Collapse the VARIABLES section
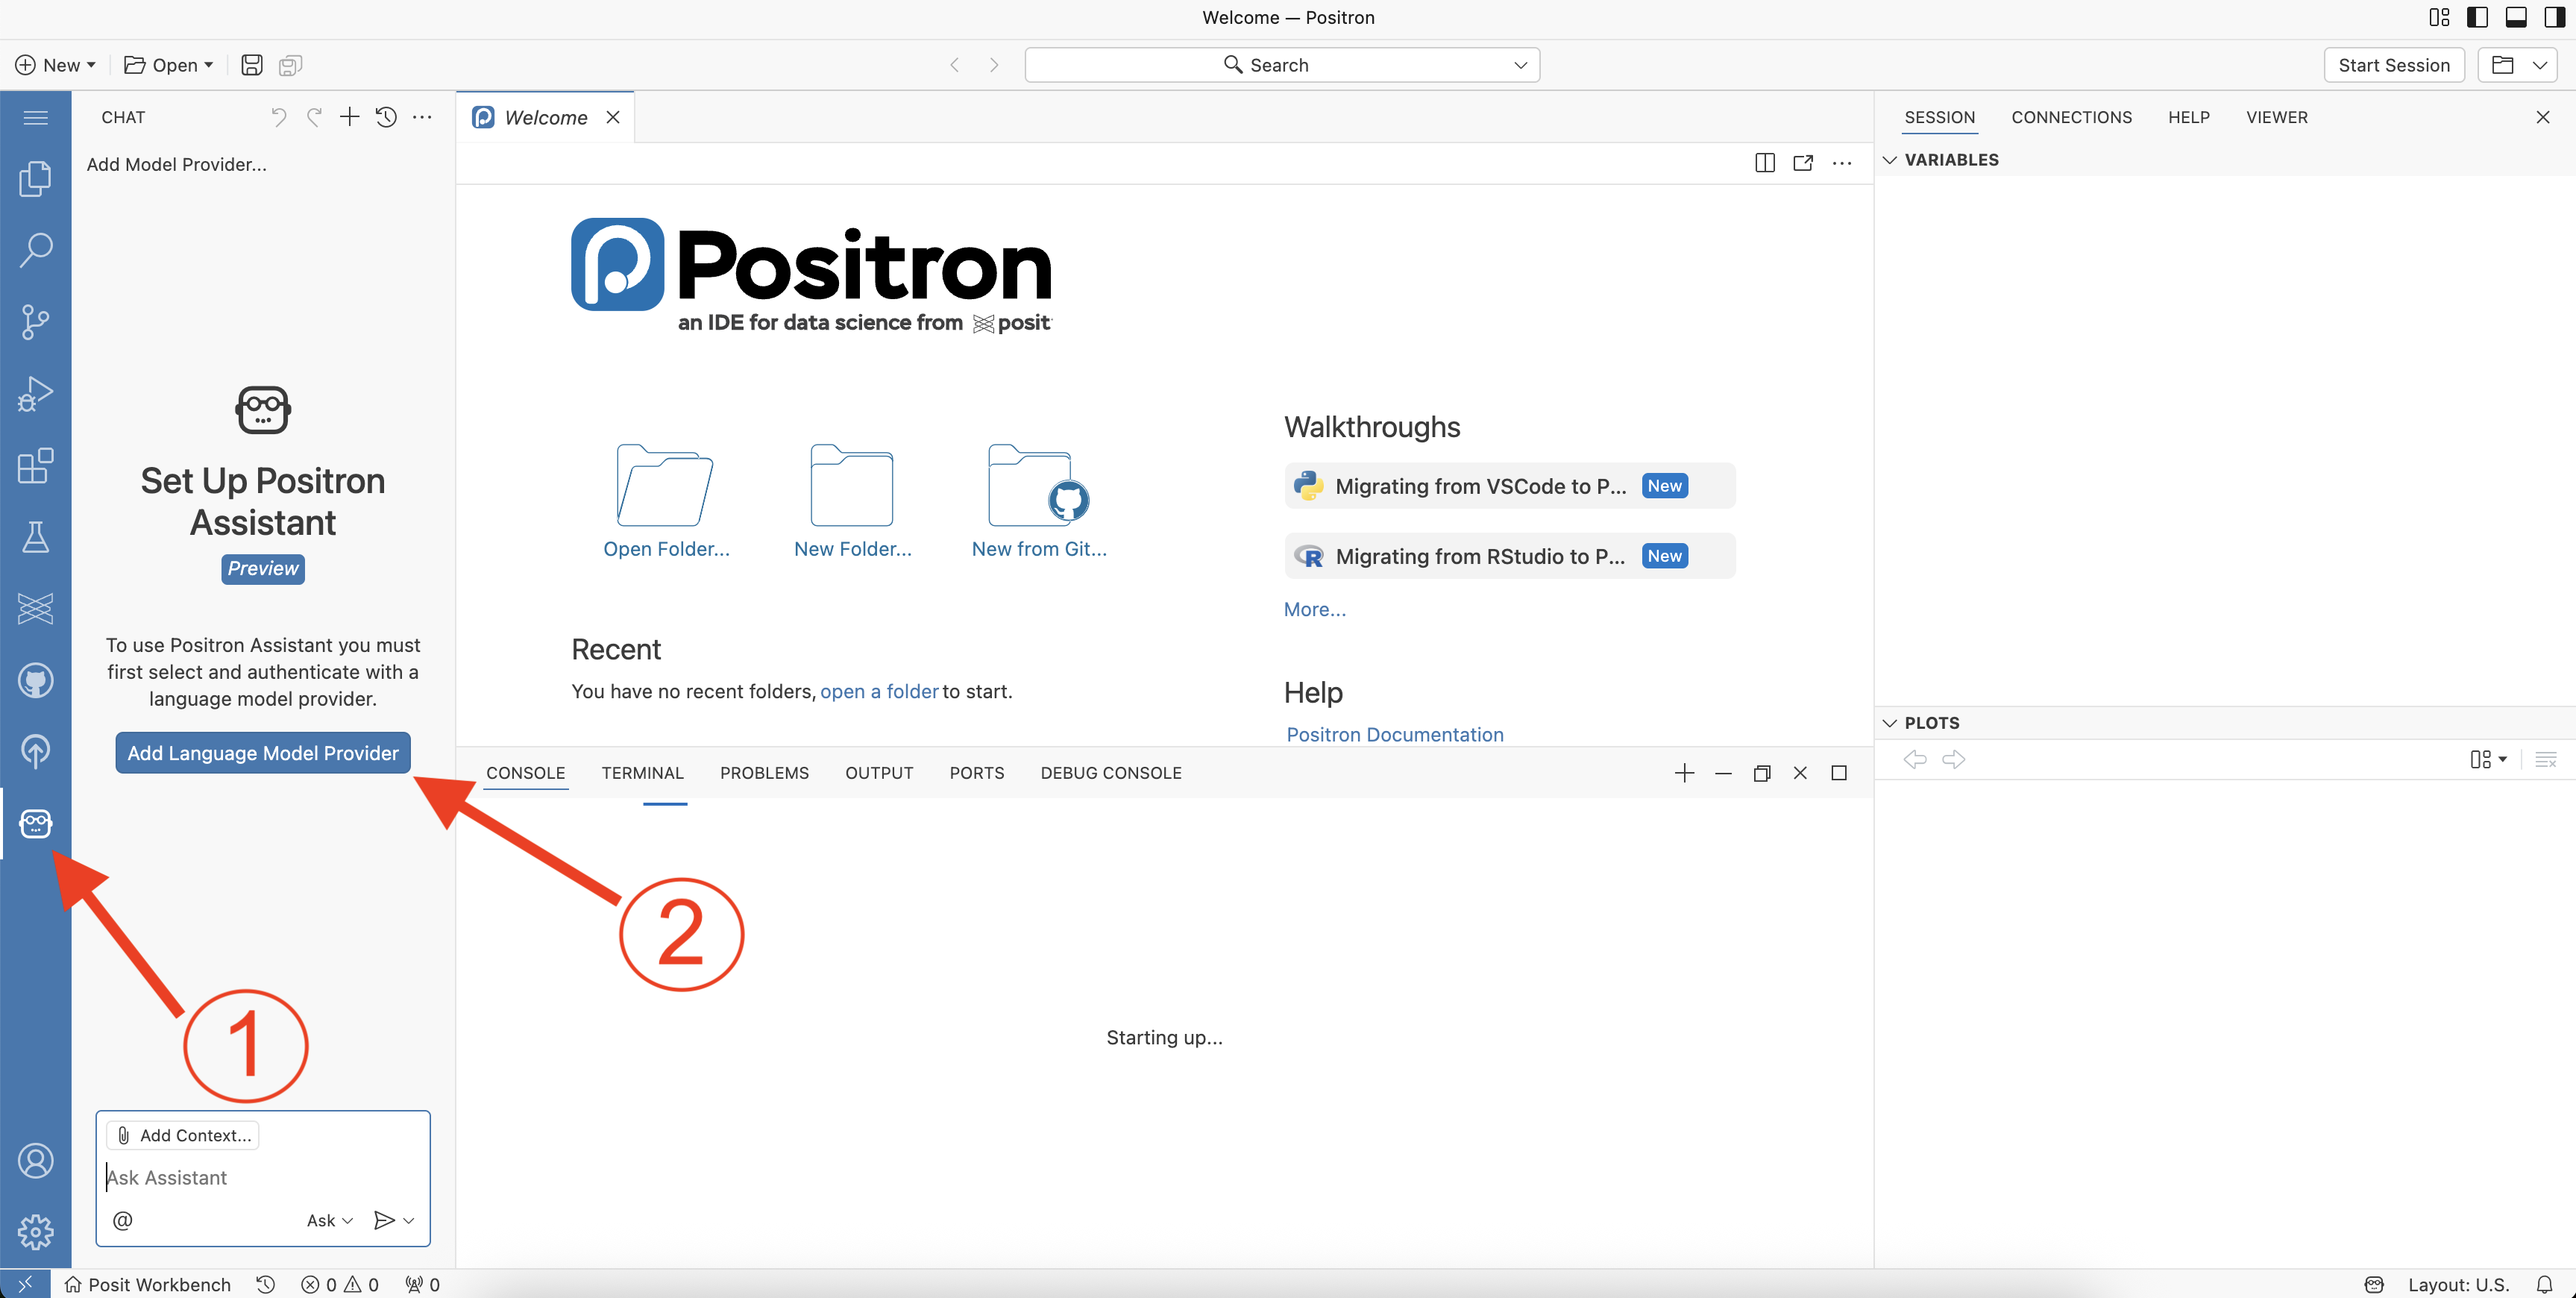 [1890, 159]
